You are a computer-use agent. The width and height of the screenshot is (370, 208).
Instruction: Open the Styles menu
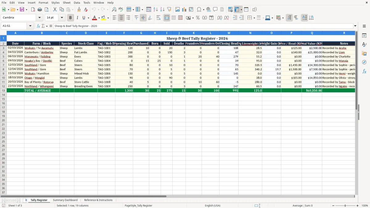[55, 2]
